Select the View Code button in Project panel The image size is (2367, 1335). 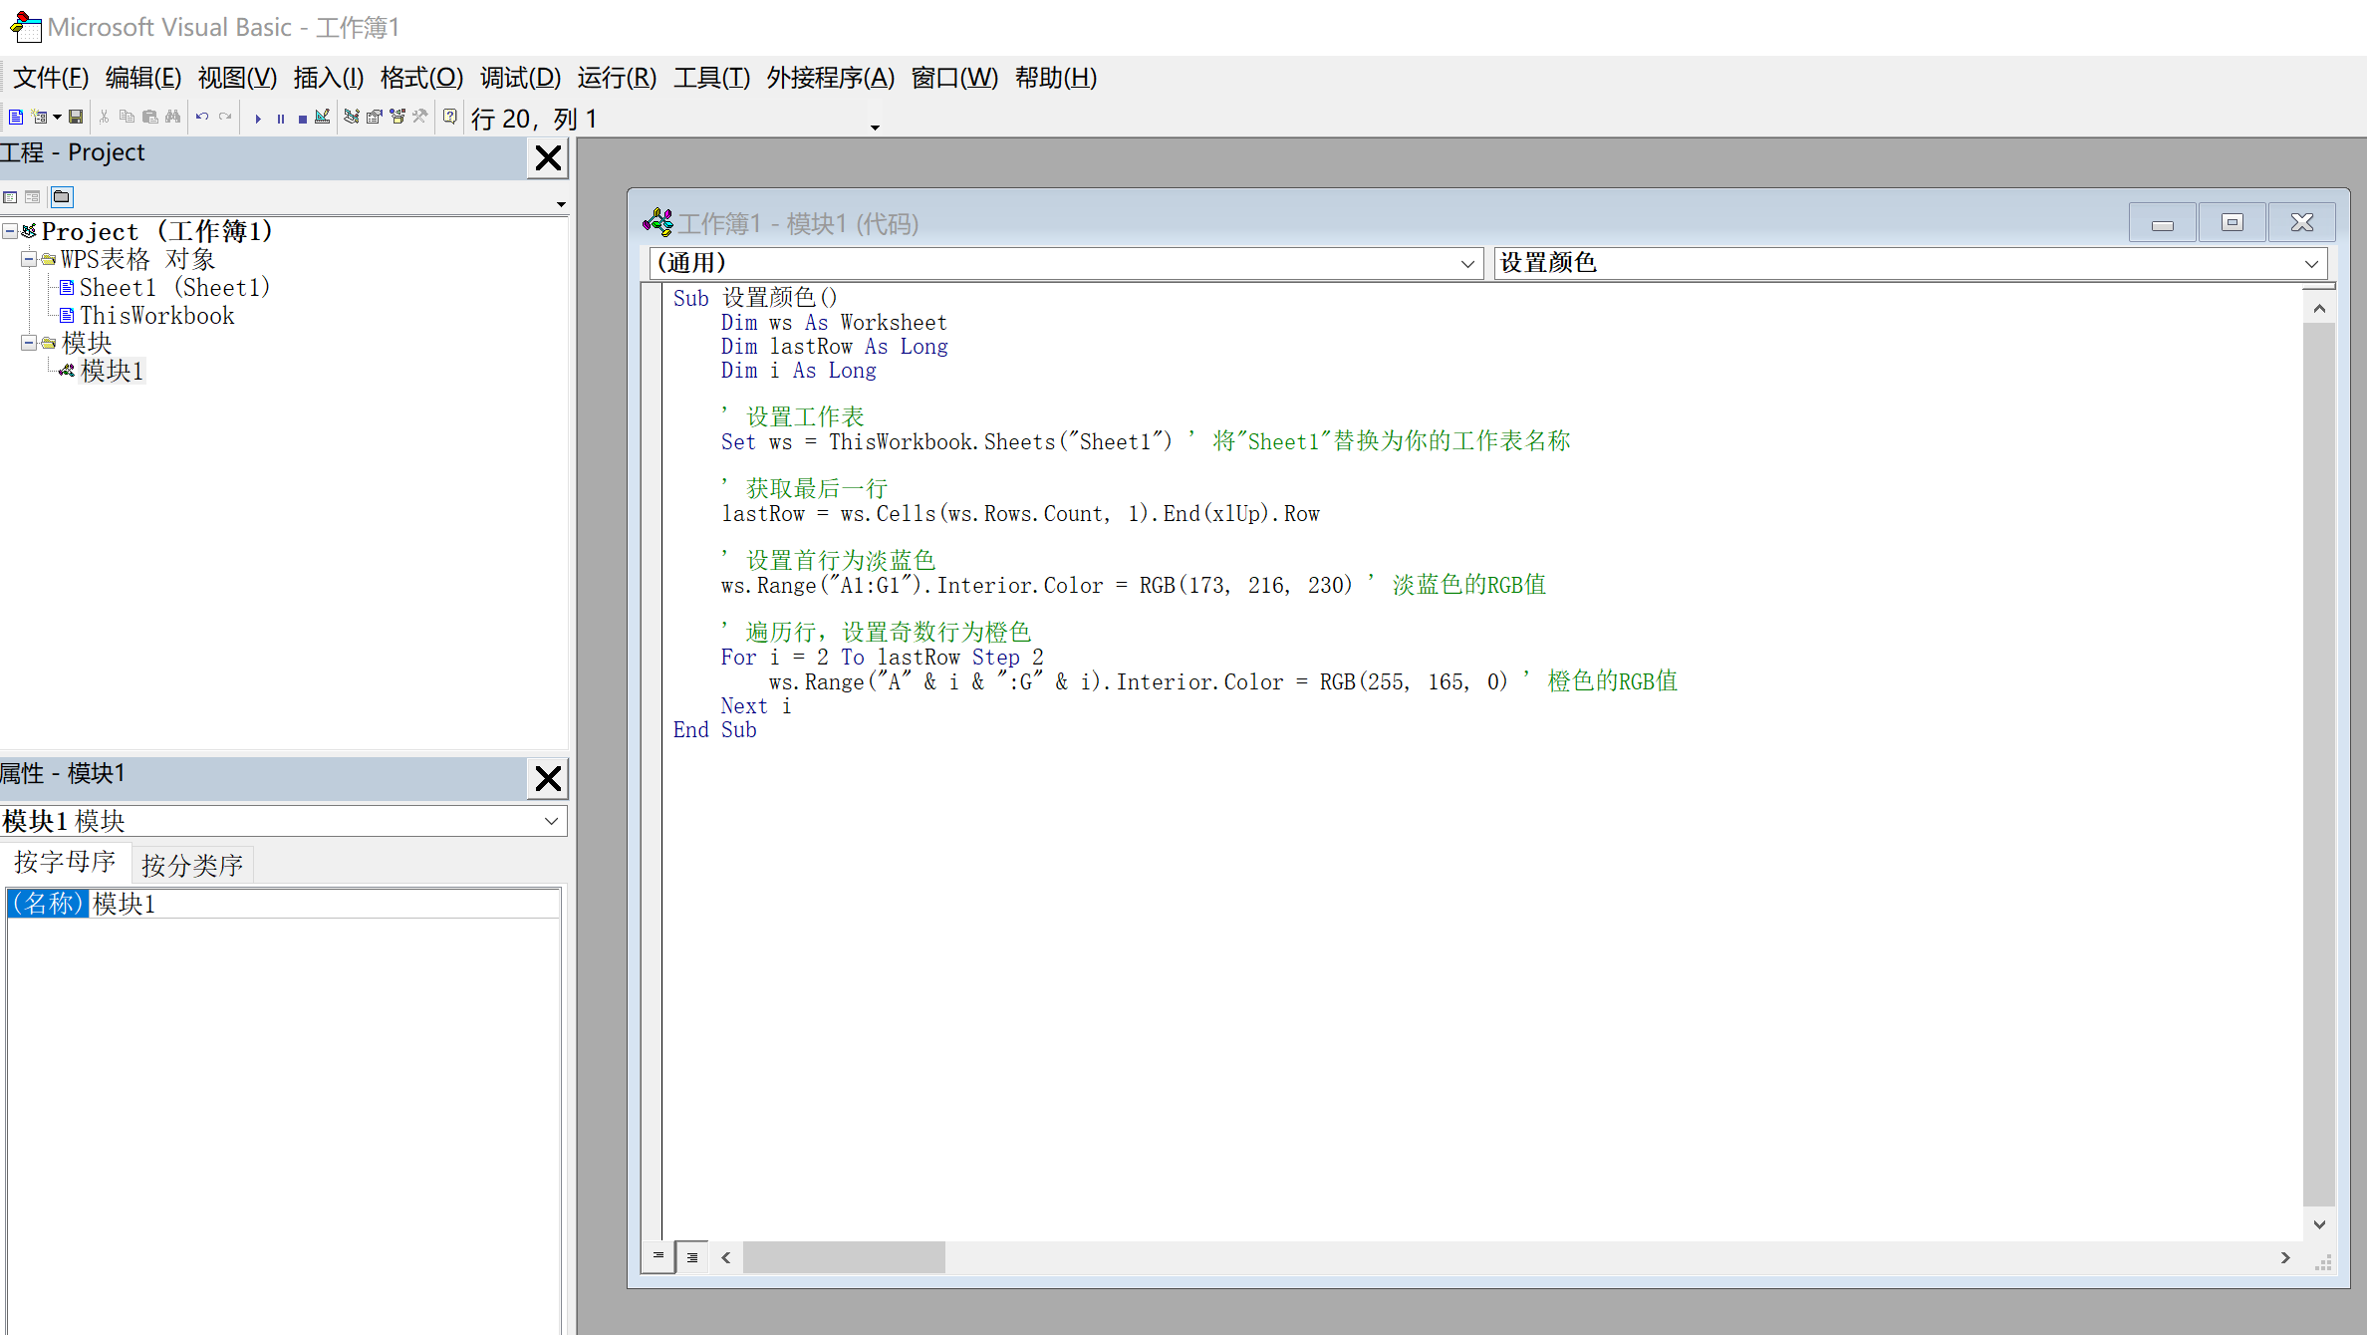pyautogui.click(x=10, y=196)
